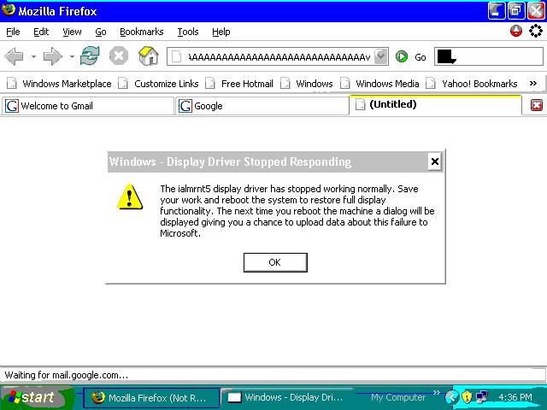
Task: Click the Back navigation arrow
Action: coord(15,57)
